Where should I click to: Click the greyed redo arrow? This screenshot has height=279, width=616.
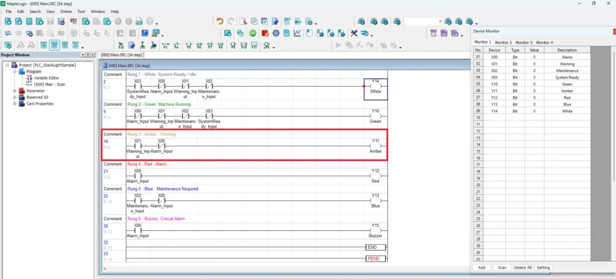[231, 21]
